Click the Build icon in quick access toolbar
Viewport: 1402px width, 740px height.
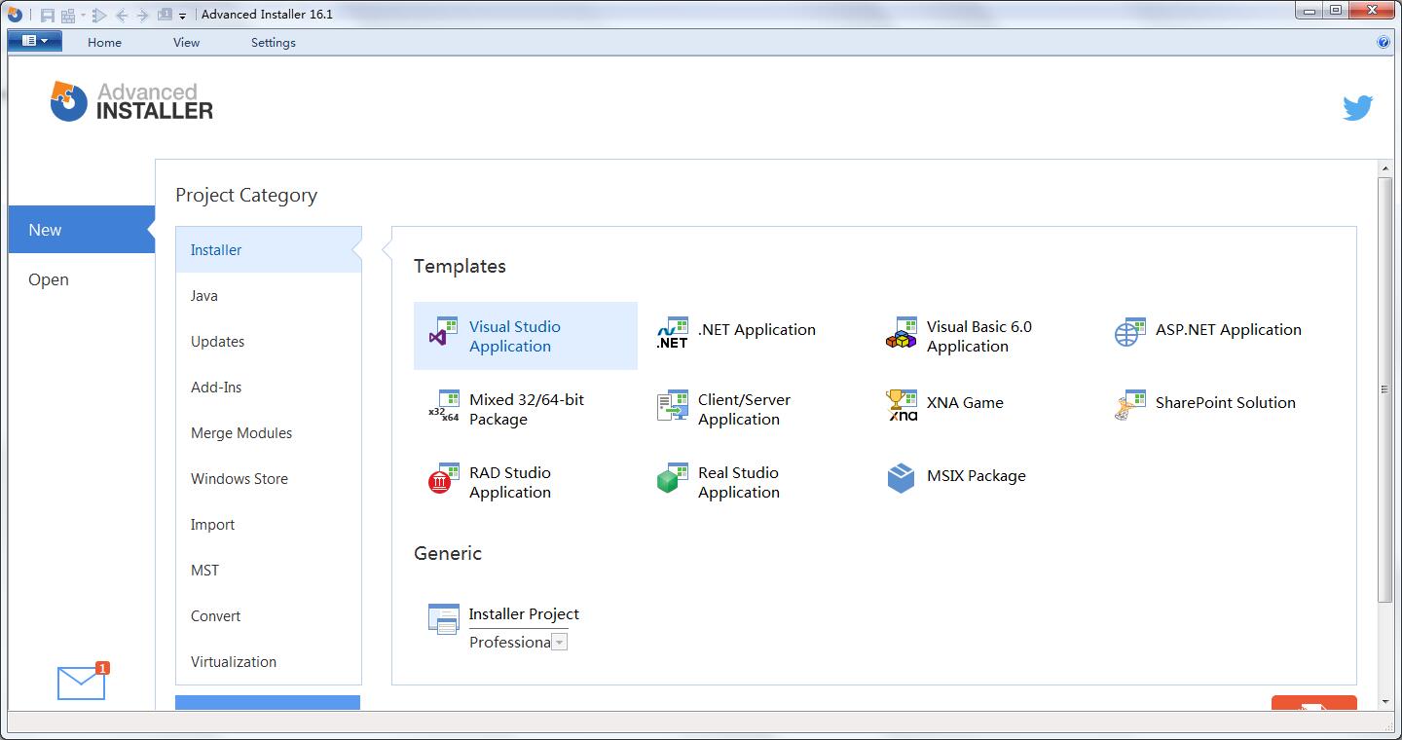[68, 15]
